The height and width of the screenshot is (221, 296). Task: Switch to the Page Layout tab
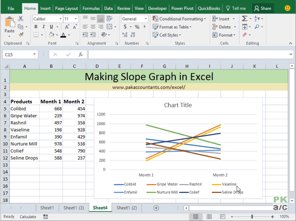click(x=67, y=9)
